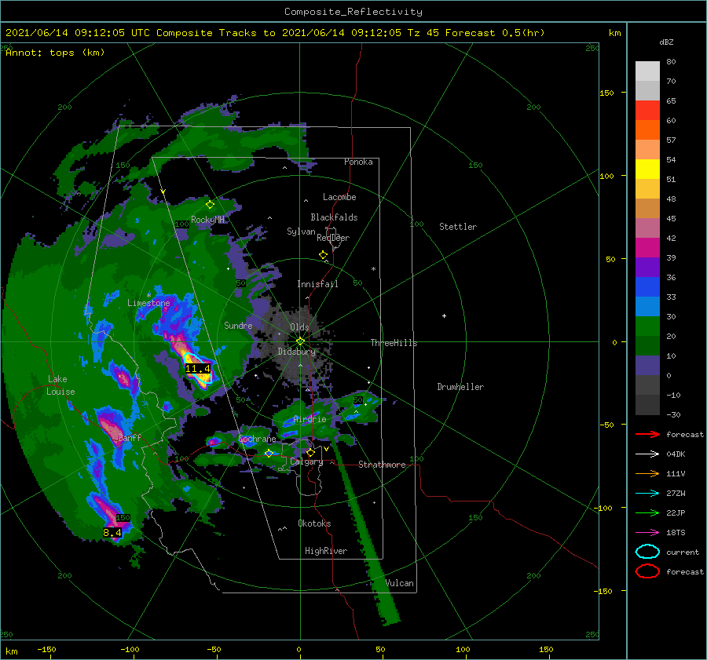
Task: Select the Lacombe town label
Action: tap(339, 197)
